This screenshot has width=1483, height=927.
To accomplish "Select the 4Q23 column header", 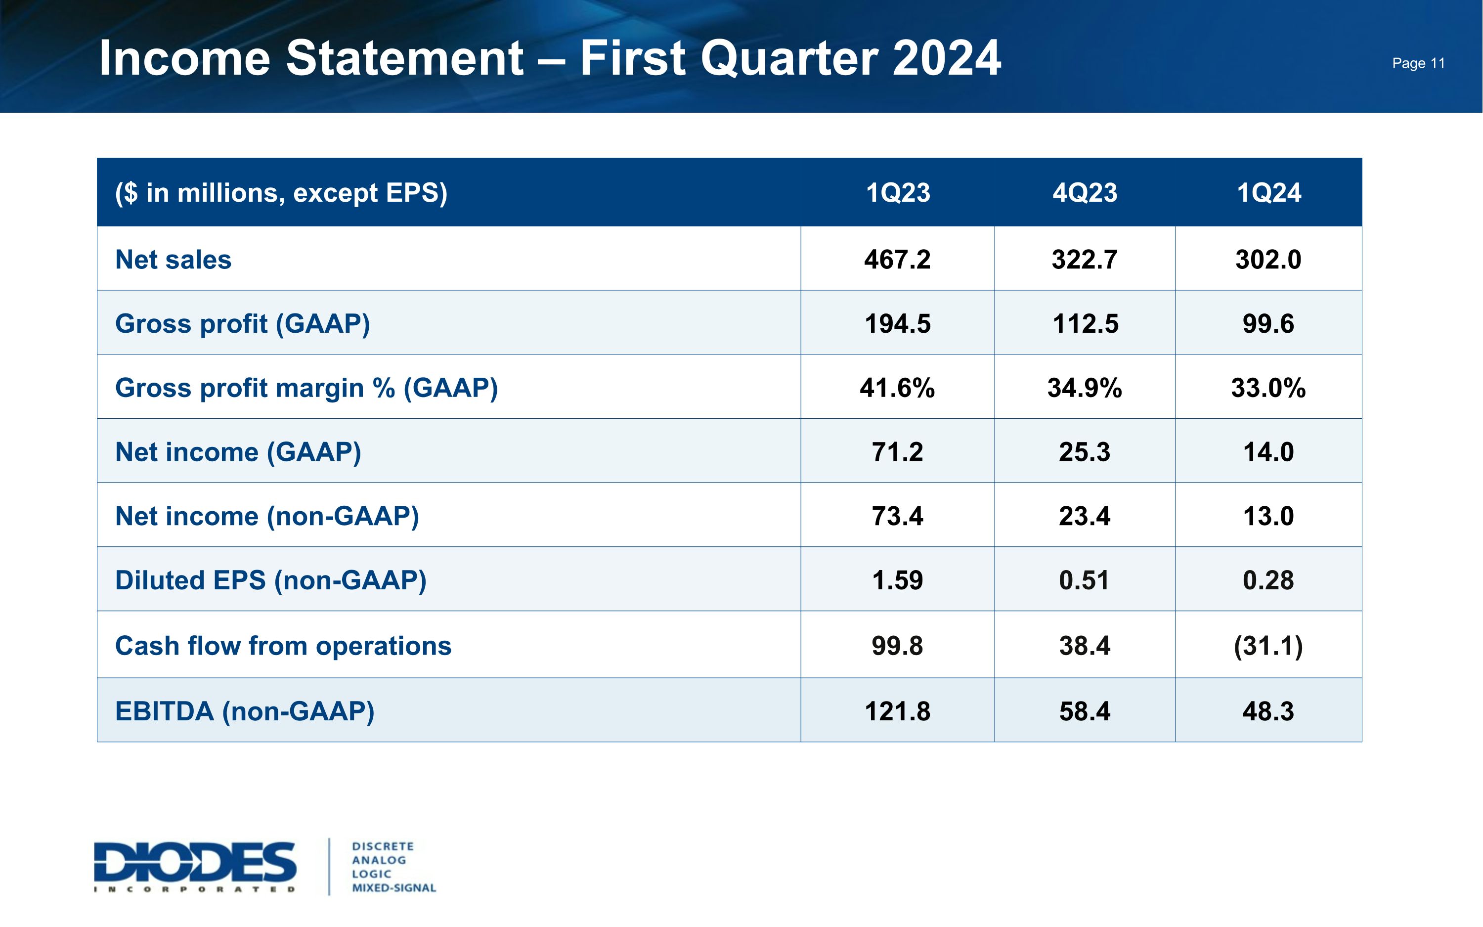I will (x=1085, y=193).
